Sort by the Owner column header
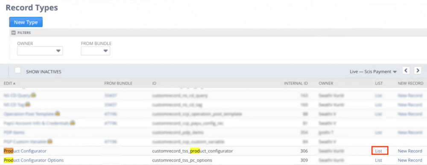427x165 pixels. (x=326, y=84)
